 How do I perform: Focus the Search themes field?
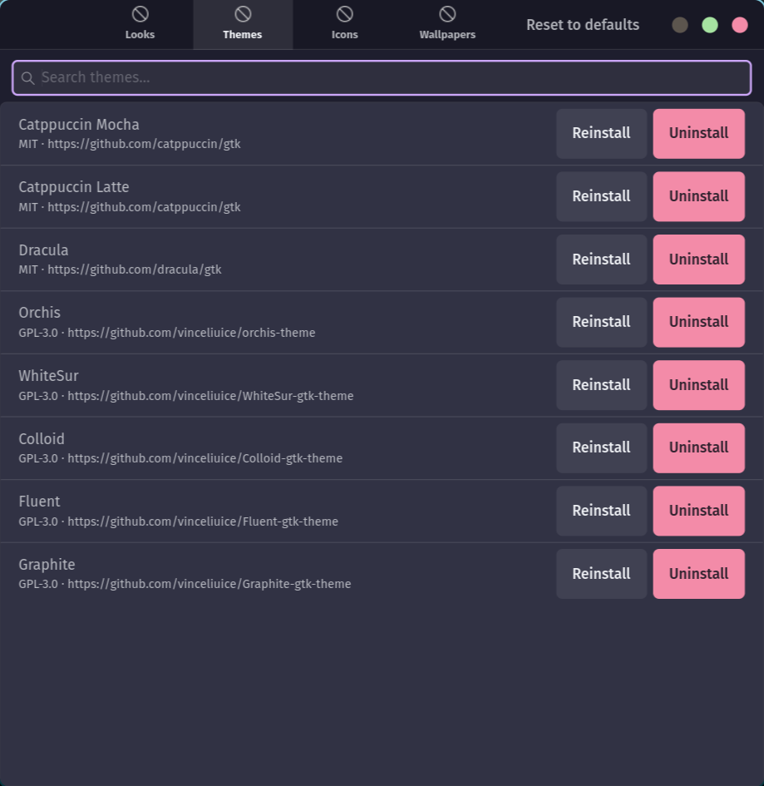tap(382, 77)
